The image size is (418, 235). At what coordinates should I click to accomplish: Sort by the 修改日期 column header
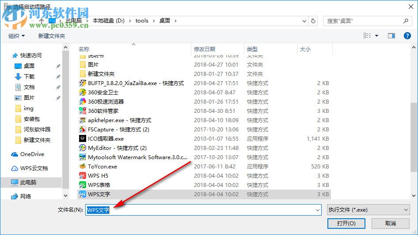pos(205,49)
